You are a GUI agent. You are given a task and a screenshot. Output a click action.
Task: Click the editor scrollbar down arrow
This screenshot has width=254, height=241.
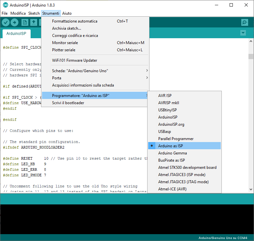(x=251, y=189)
